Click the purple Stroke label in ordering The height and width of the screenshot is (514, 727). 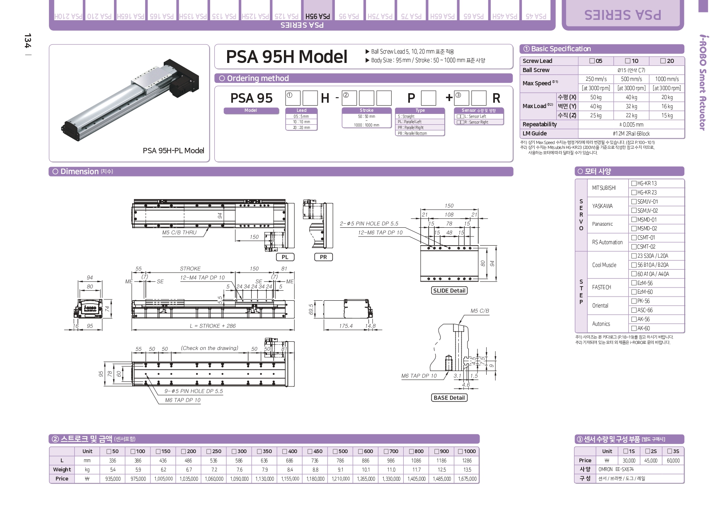pos(366,111)
